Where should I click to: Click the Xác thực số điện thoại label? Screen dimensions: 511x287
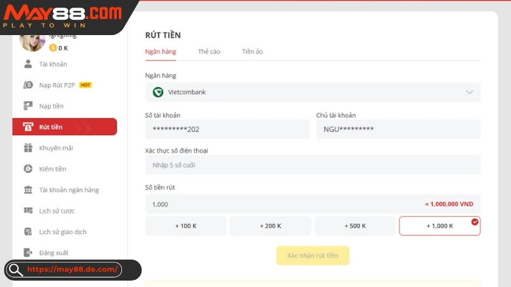tap(176, 151)
